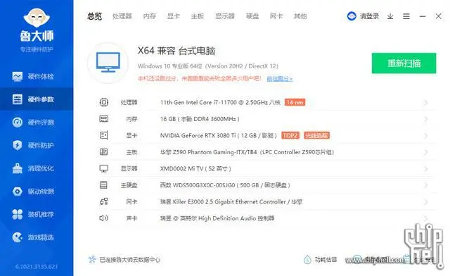Click the 16 GB DDR4 3600MHz text
The image size is (450, 276).
pos(200,119)
